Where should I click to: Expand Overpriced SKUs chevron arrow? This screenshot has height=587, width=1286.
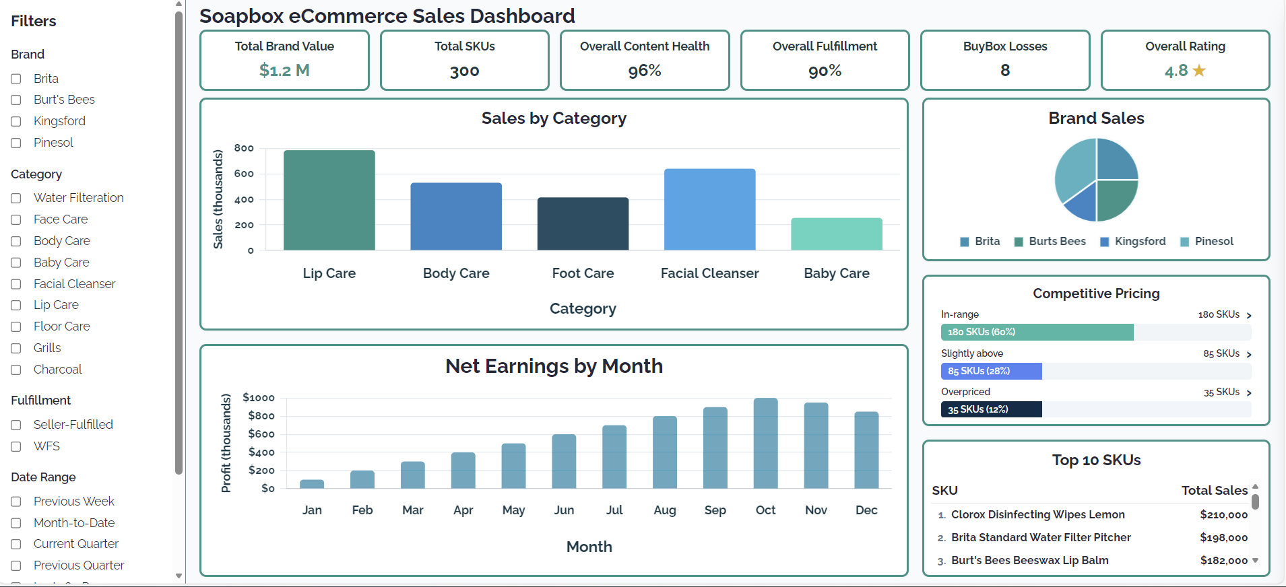[x=1249, y=392]
